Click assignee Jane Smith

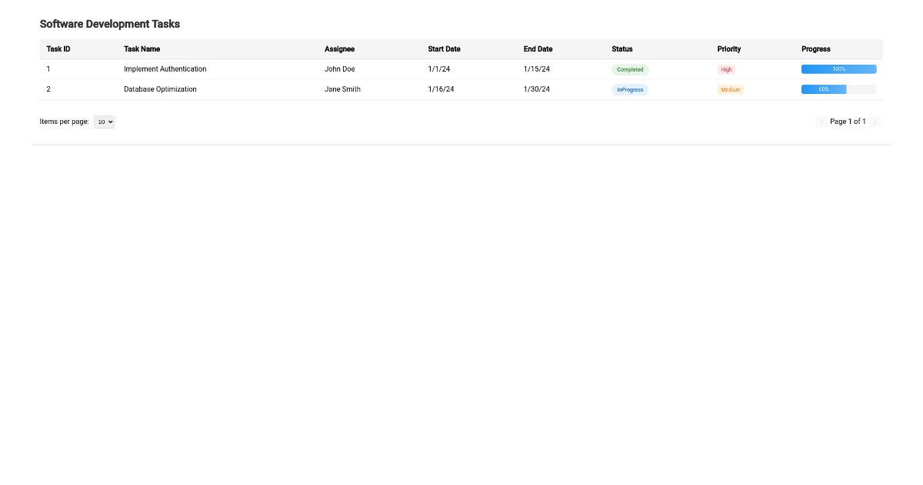[342, 89]
